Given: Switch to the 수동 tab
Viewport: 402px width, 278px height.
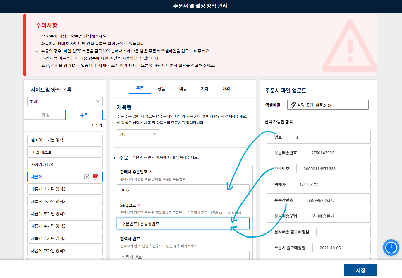Looking at the screenshot, I should click(x=84, y=115).
